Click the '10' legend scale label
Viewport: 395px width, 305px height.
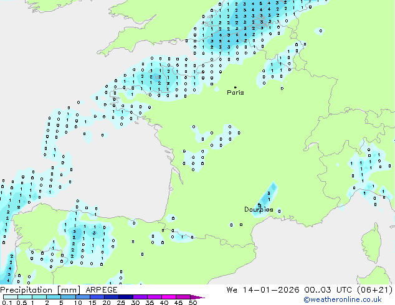pos(78,303)
